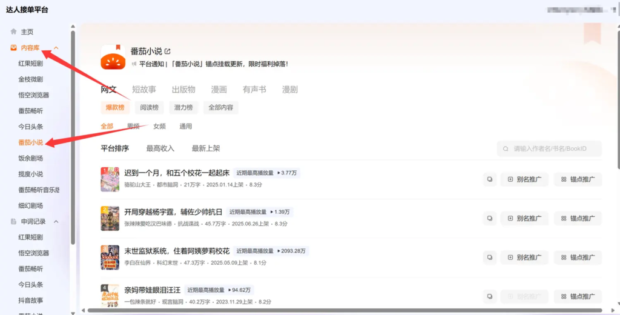Open 番茄畅听音乐版 in the sidebar

coord(39,190)
